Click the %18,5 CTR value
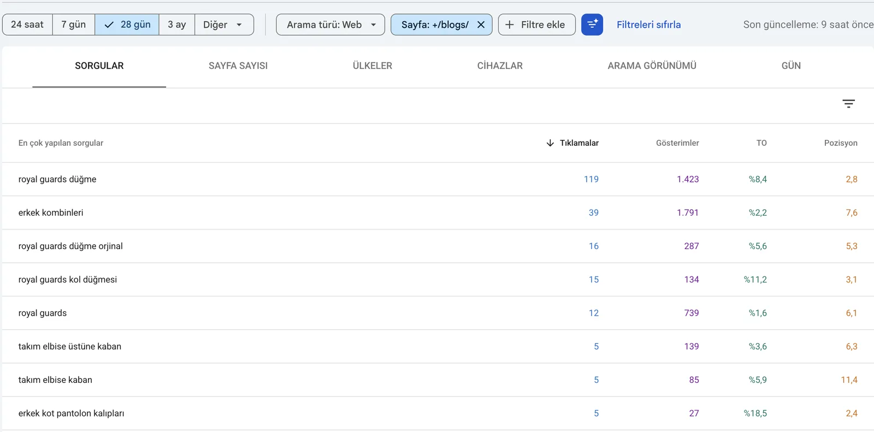 (x=755, y=413)
